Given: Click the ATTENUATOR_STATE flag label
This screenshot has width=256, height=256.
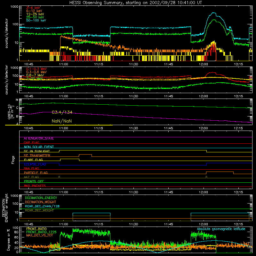Looking at the screenshot, I should (39, 139).
